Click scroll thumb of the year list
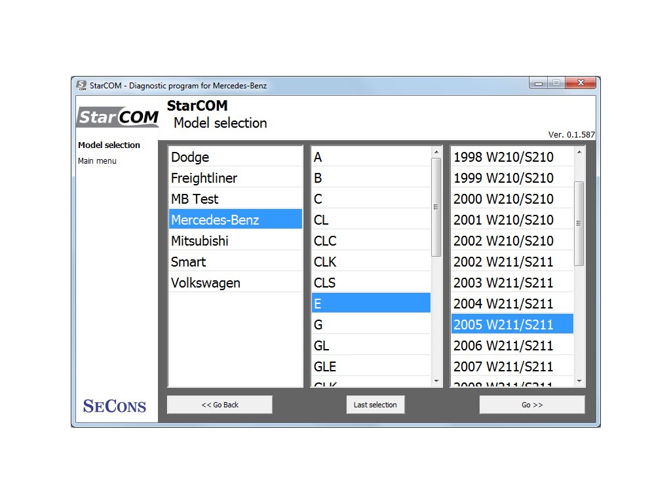This screenshot has width=671, height=503. [579, 223]
